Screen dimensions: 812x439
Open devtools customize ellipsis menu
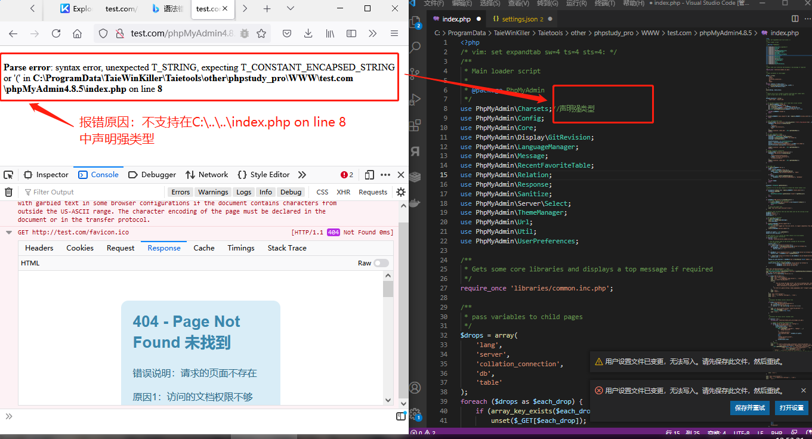tap(385, 175)
